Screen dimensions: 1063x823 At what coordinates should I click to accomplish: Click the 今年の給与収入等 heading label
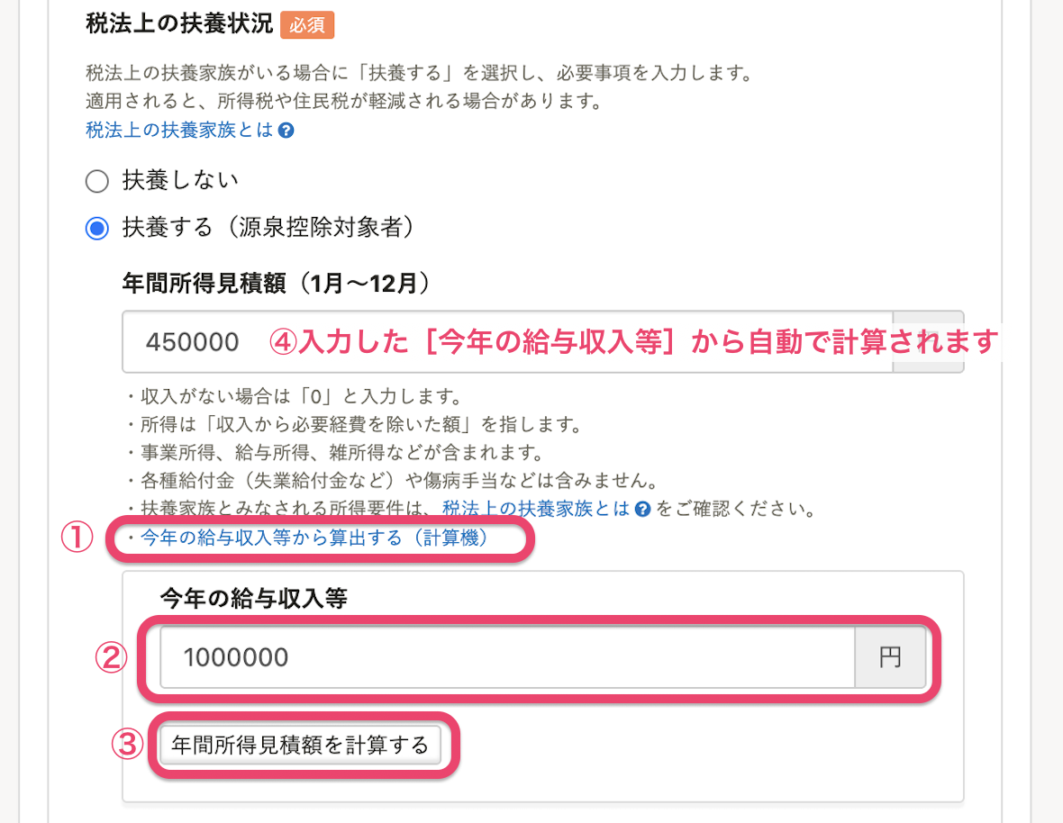click(x=253, y=598)
